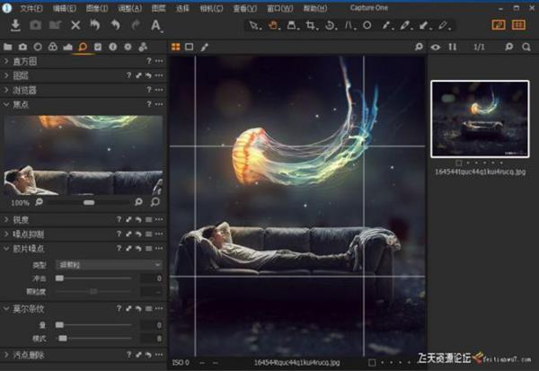
Task: Toggle single image view mode in viewer
Action: click(189, 46)
